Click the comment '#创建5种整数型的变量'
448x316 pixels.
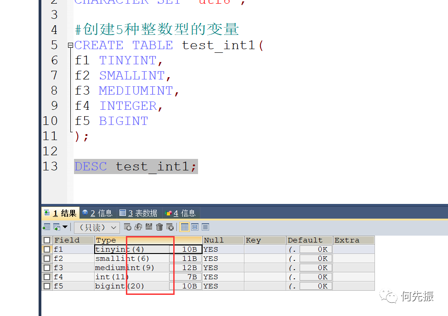[157, 29]
